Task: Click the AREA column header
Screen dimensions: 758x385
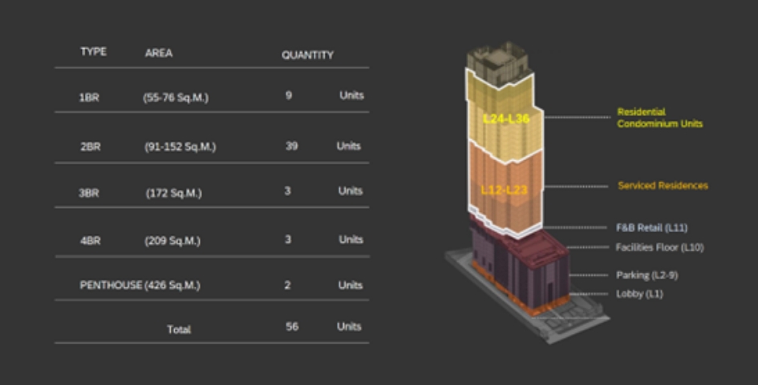Action: (x=159, y=54)
